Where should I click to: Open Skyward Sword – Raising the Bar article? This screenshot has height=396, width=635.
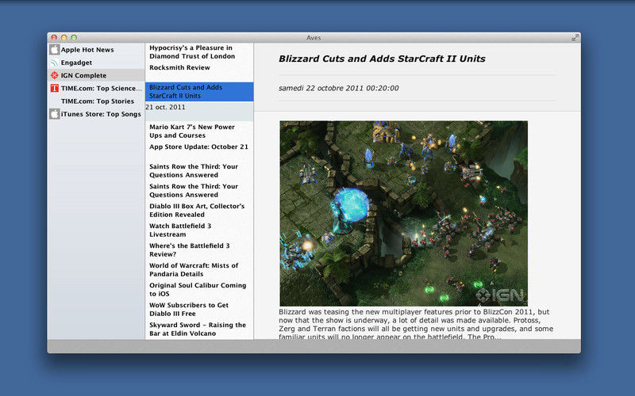pos(199,329)
